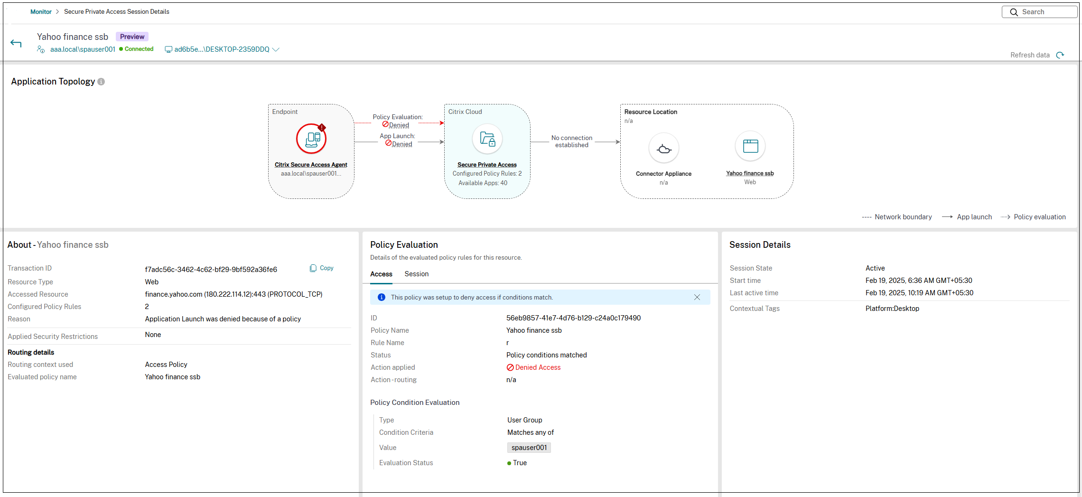
Task: Click the back arrow icon
Action: point(16,43)
